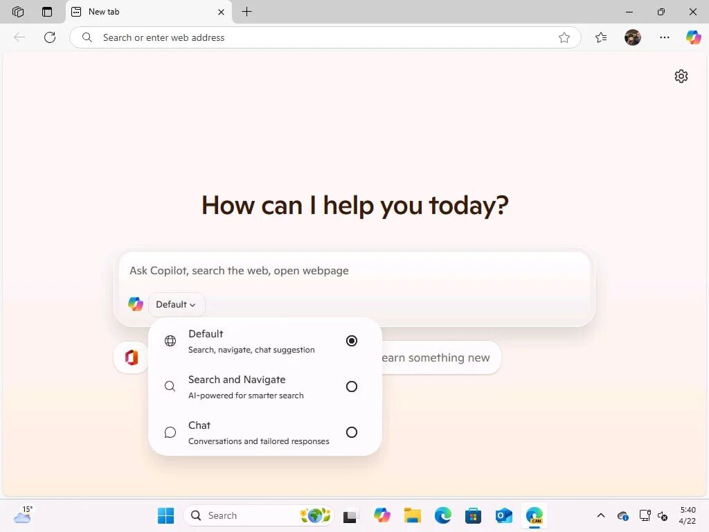Open Microsoft Store from the taskbar
This screenshot has height=532, width=709.
473,515
